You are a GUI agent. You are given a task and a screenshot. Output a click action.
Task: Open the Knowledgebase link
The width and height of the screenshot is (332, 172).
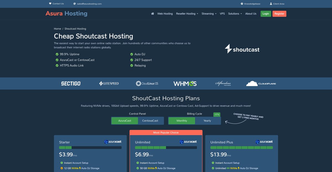pyautogui.click(x=252, y=4)
